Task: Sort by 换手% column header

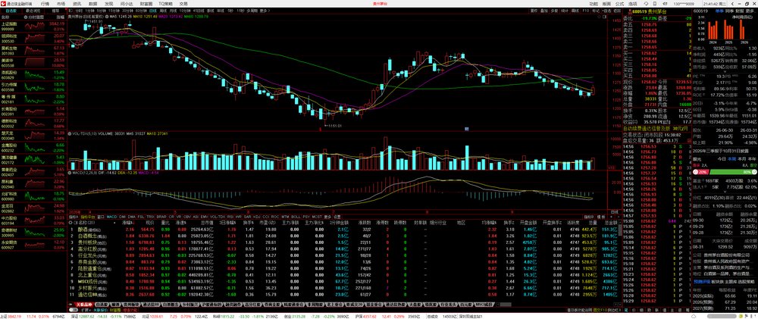Action: click(248, 223)
